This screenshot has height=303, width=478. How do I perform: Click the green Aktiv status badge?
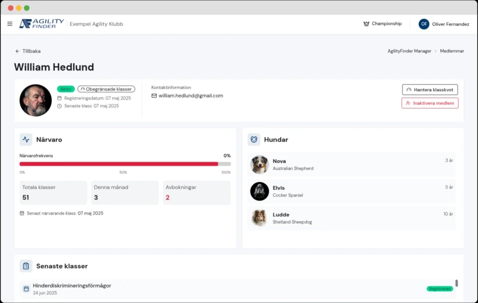click(x=66, y=89)
